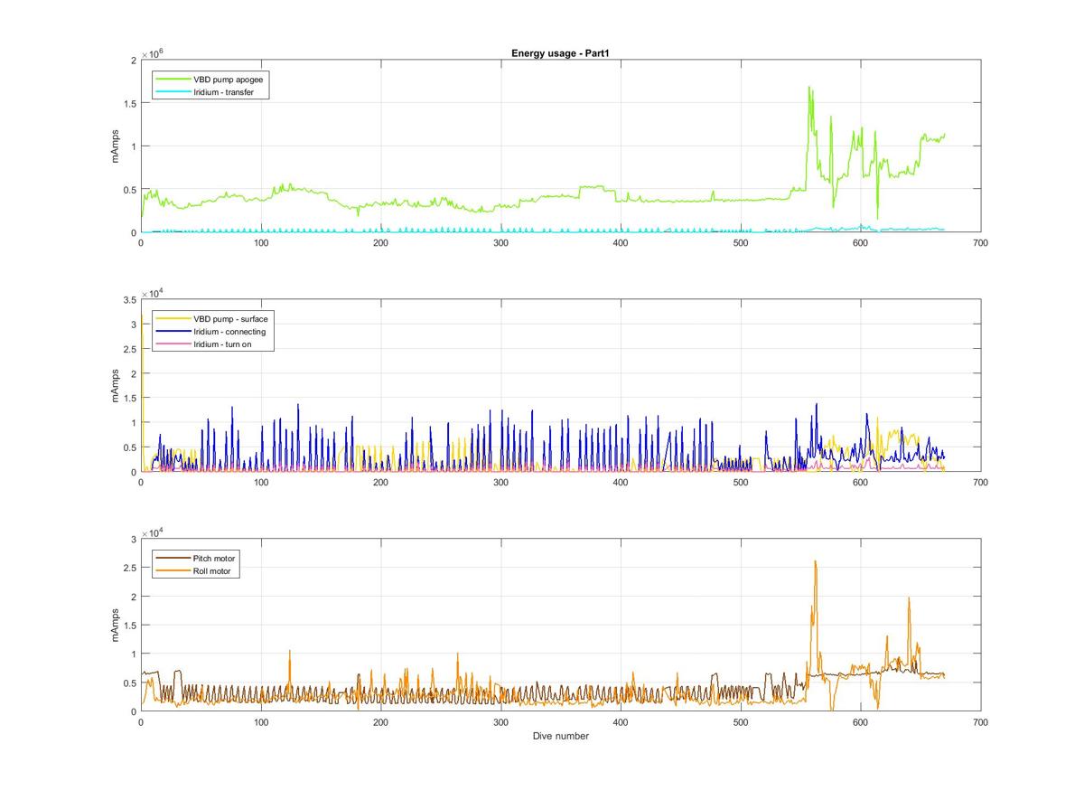Click the '1.5' y-tick on the VBD pump apogee plot

128,103
